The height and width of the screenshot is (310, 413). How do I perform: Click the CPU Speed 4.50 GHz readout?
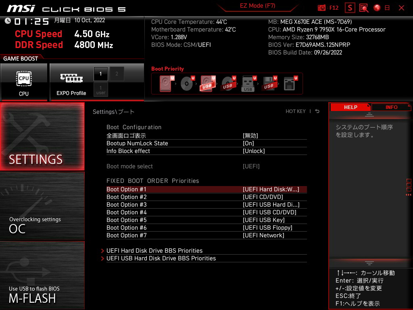(62, 34)
